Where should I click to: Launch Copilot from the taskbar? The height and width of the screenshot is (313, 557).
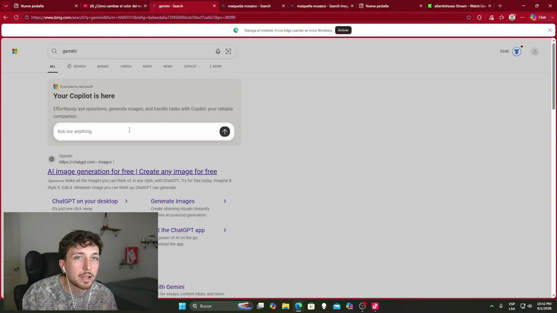[x=273, y=306]
